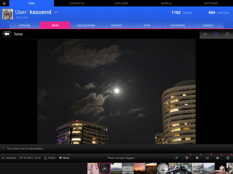The image size is (233, 174).
Task: Open comments showing None
Action: point(64,158)
